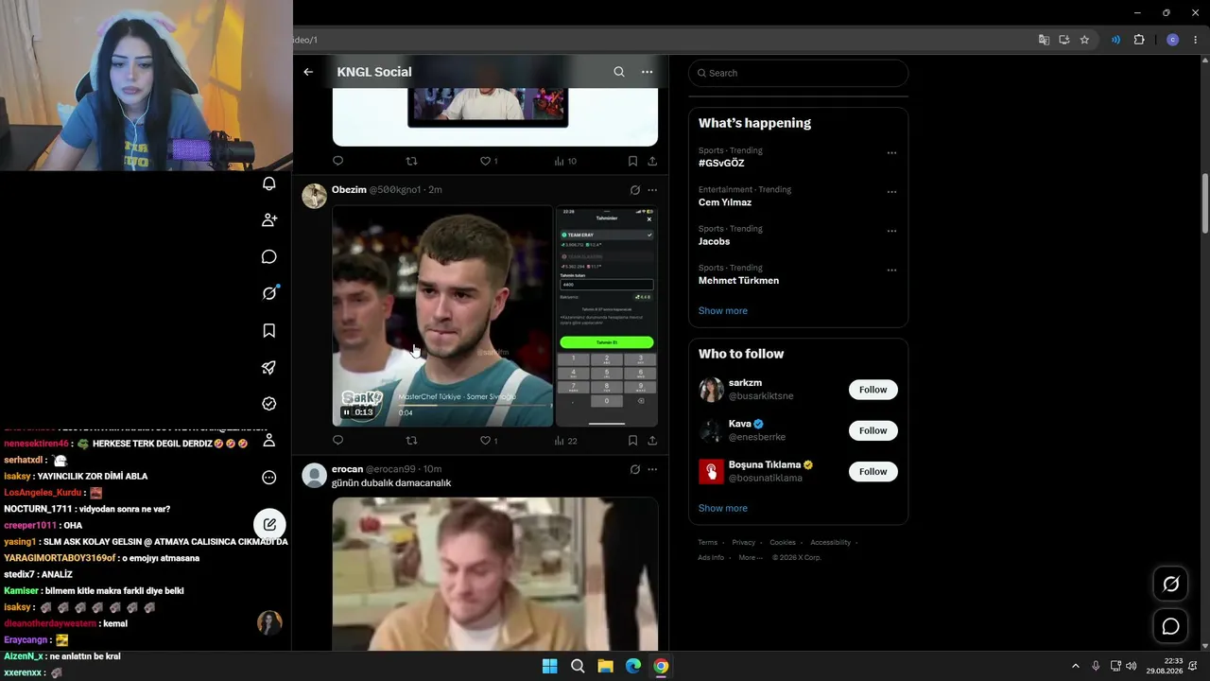Search within the KNGL Social community

(x=619, y=72)
